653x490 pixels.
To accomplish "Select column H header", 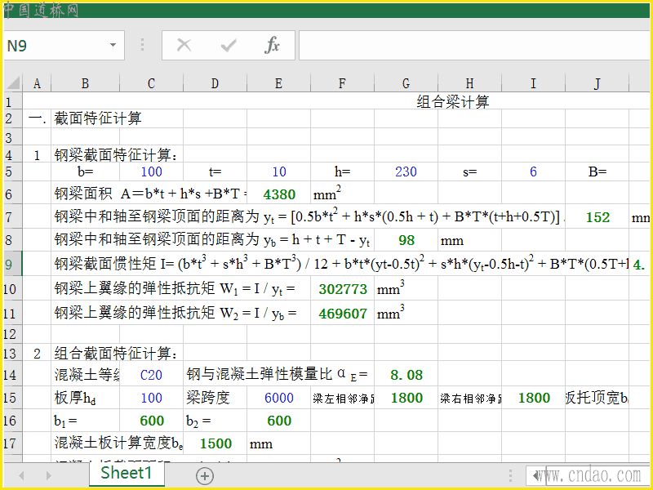I will pos(470,83).
